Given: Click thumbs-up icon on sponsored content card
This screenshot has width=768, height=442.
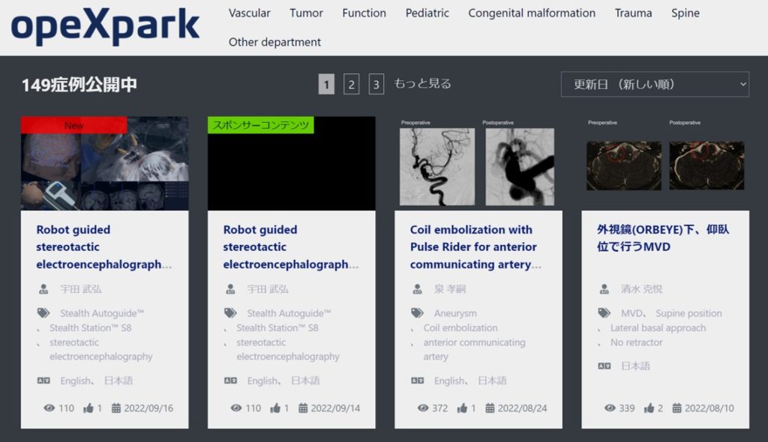Looking at the screenshot, I should (275, 408).
